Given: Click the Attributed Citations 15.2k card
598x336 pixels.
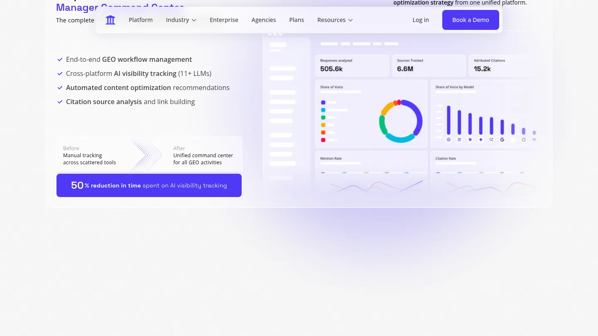Looking at the screenshot, I should 505,66.
